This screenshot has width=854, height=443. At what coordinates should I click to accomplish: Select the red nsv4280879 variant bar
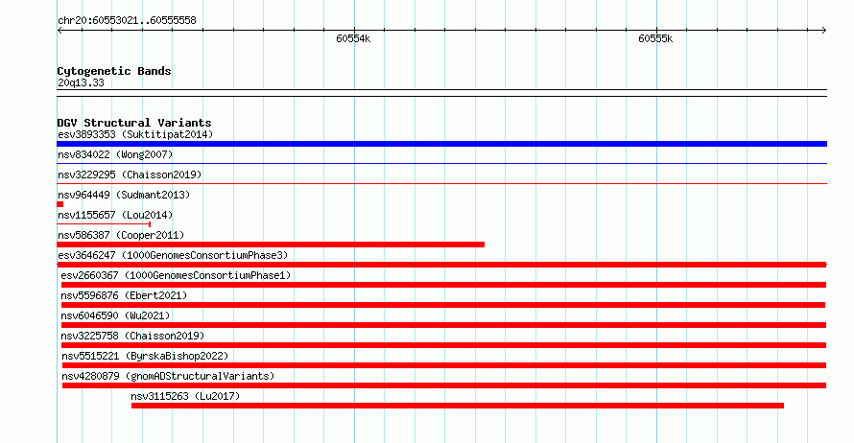click(444, 385)
